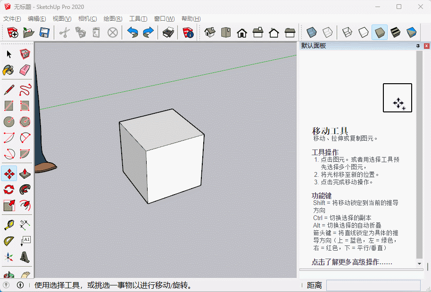Open the 工具(T) menu

(138, 19)
